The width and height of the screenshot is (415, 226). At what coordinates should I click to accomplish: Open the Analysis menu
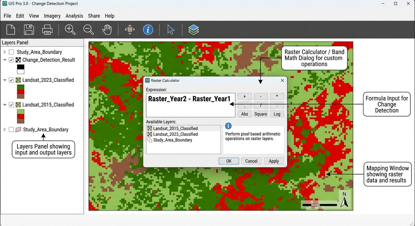[x=74, y=16]
